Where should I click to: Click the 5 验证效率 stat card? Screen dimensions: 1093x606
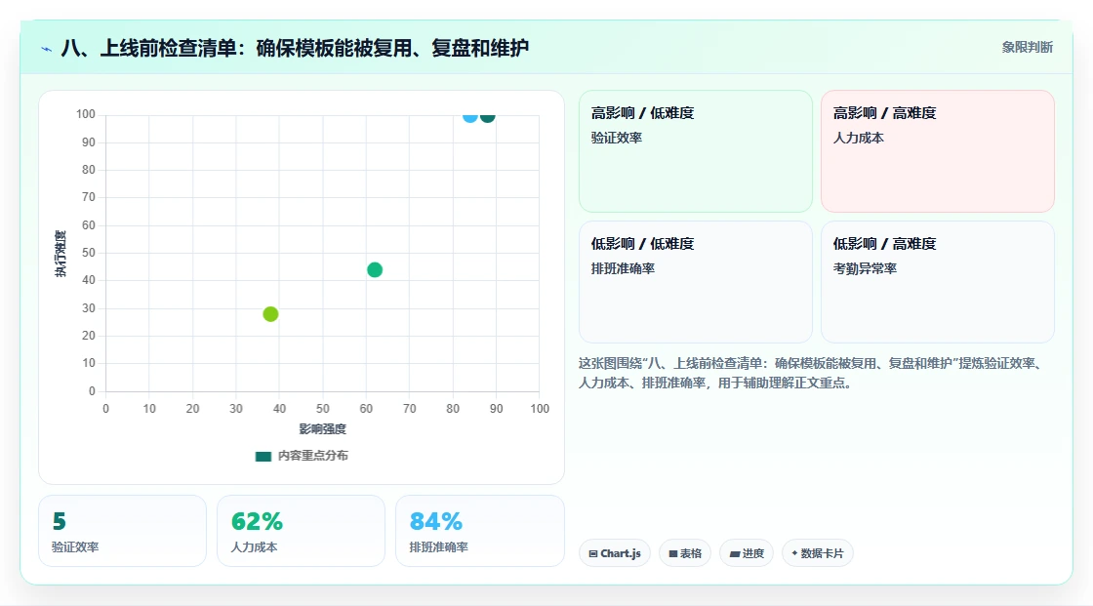[x=123, y=531]
